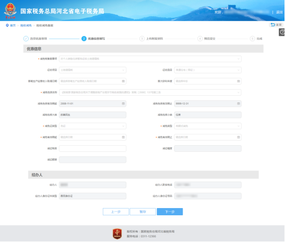Click the 暂存 save draft button
Image resolution: width=285 pixels, height=242 pixels.
point(142,212)
